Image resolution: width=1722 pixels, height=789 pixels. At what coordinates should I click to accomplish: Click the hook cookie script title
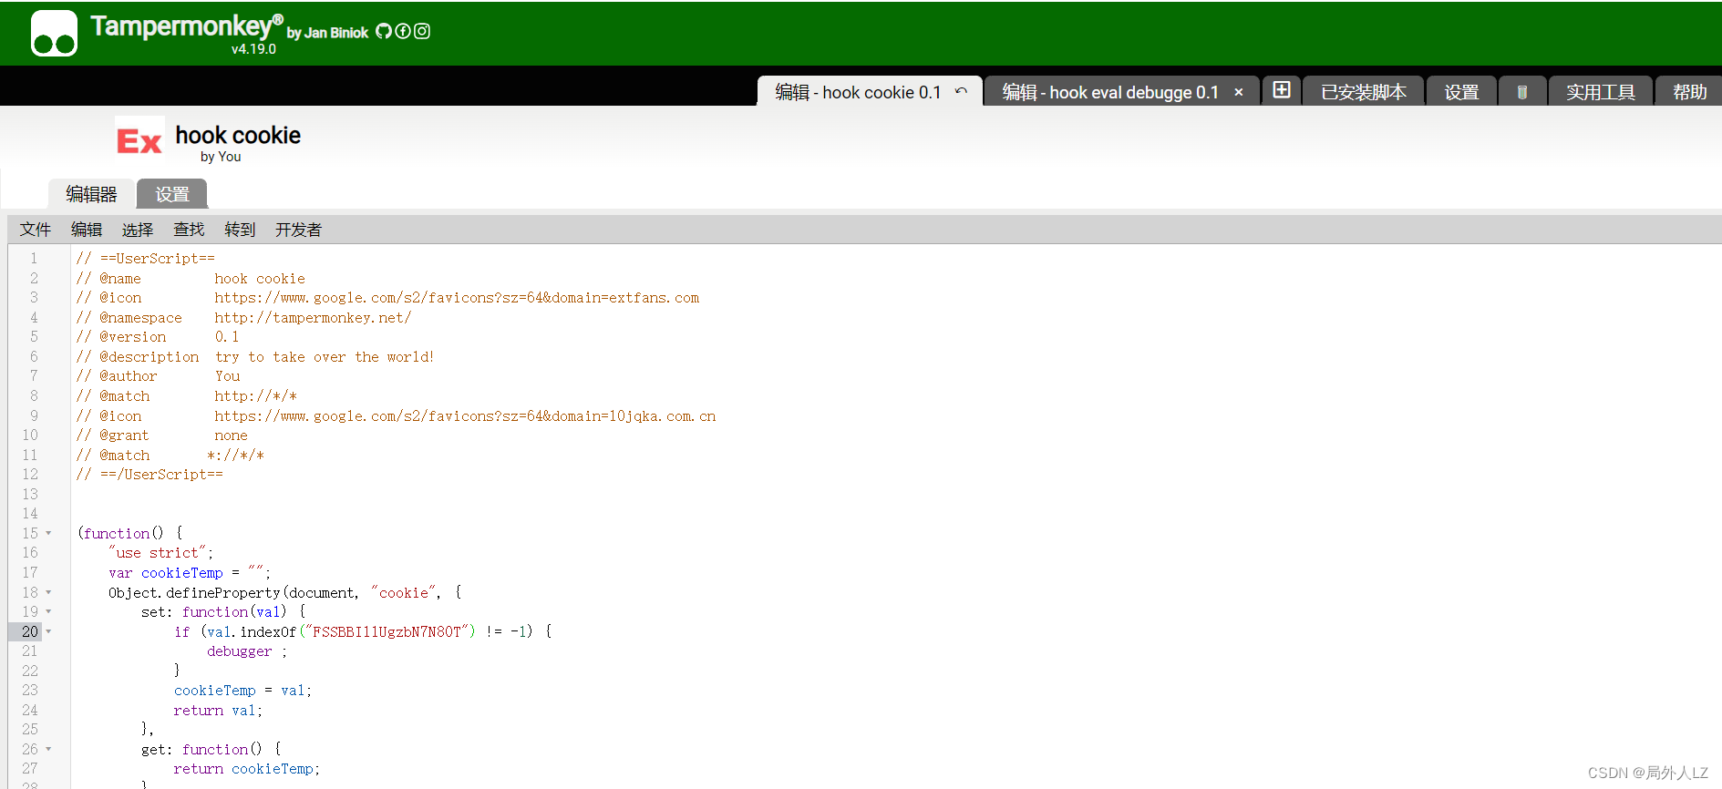tap(238, 135)
